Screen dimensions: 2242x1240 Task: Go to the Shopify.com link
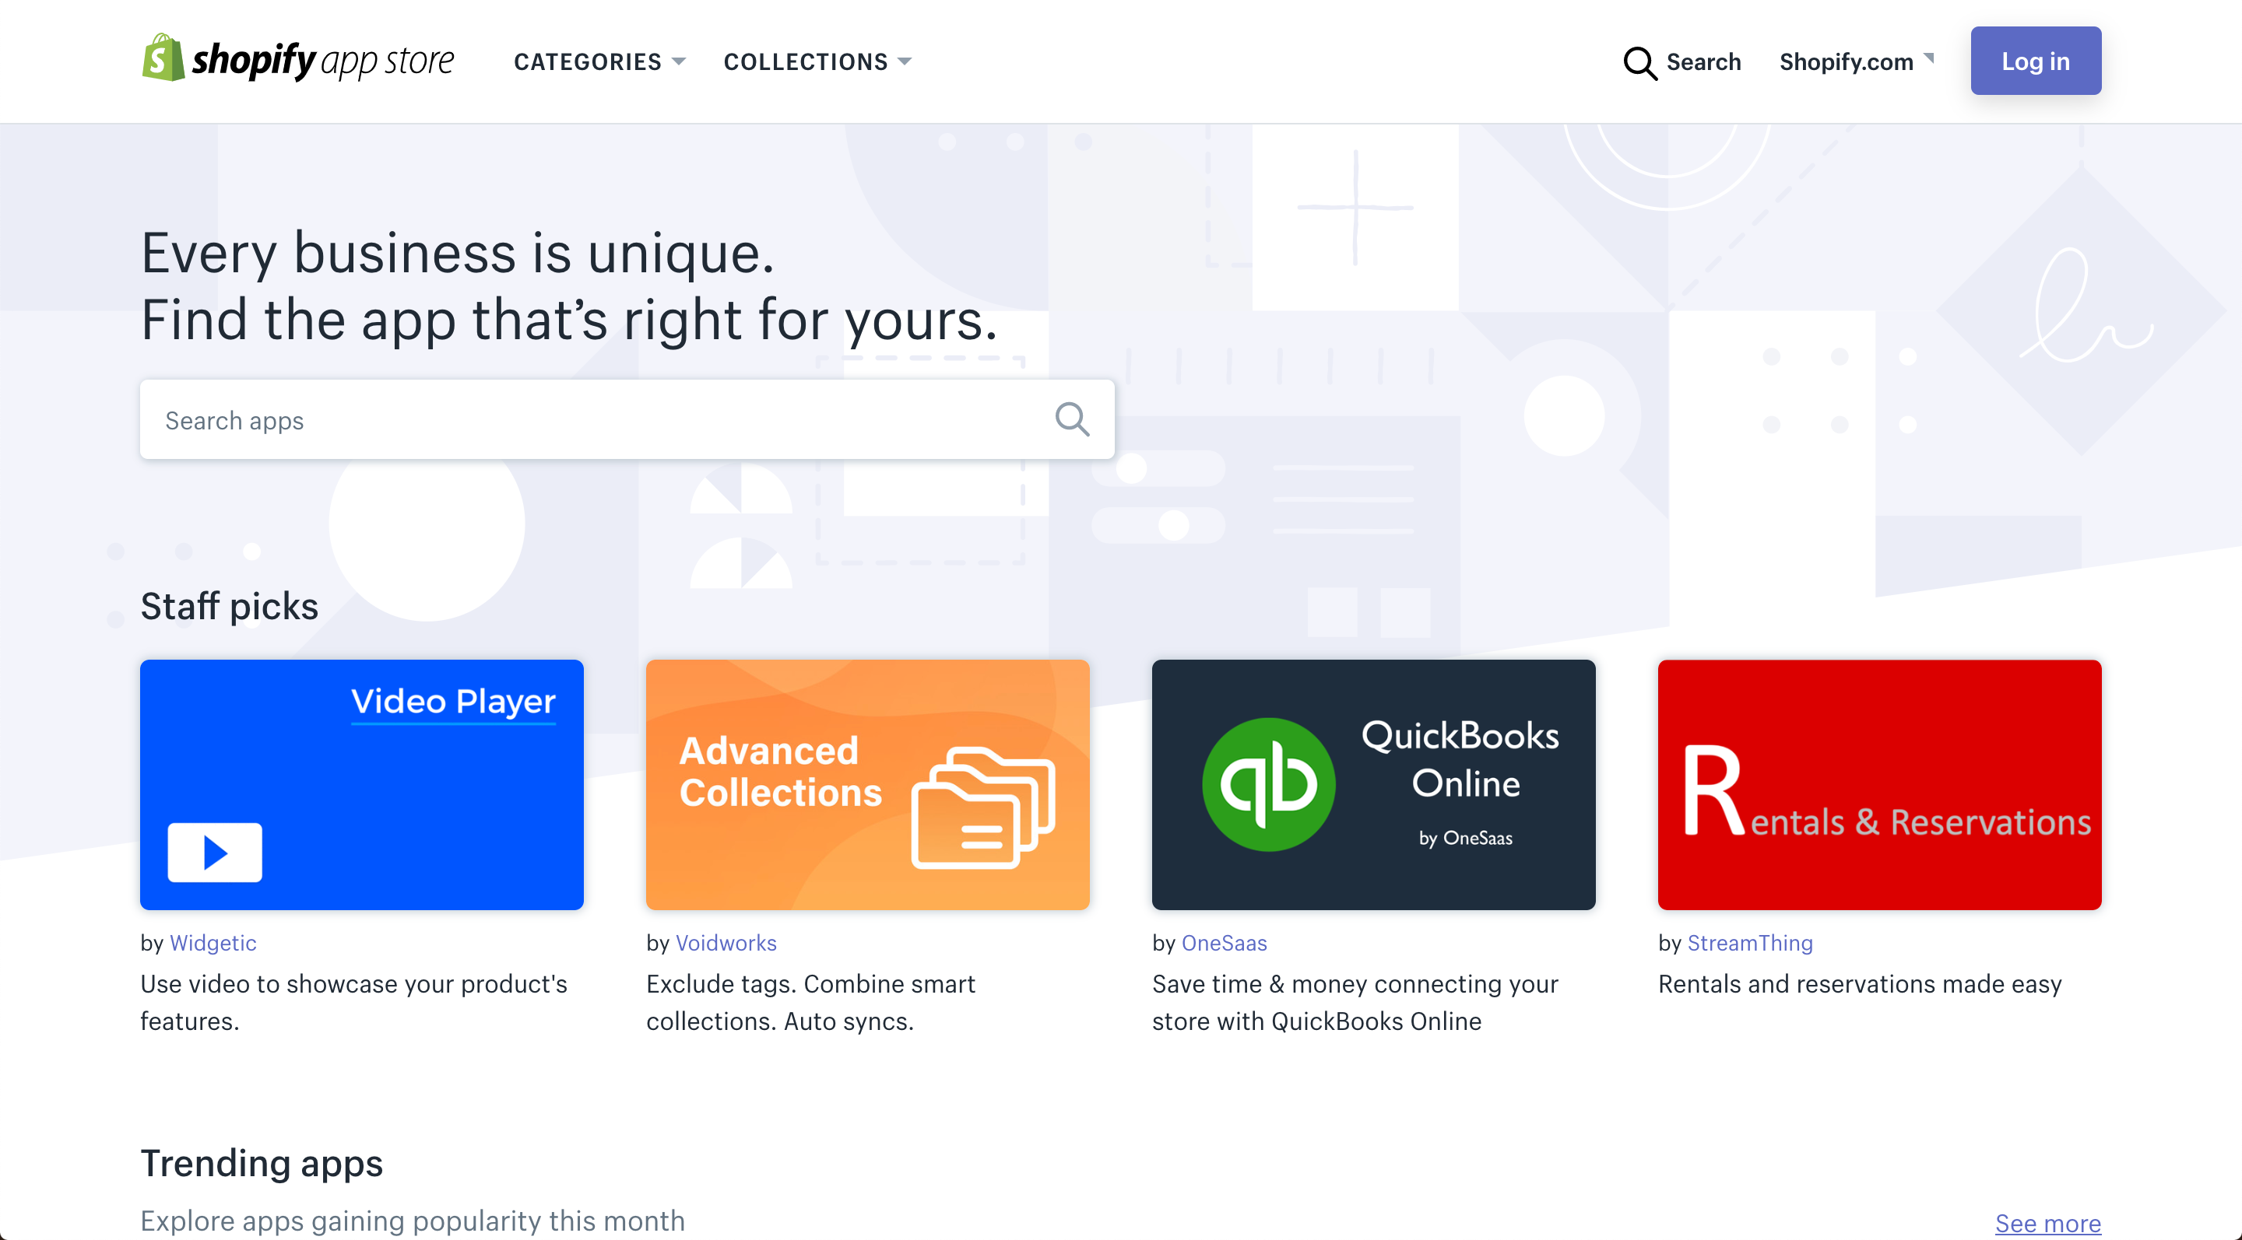pos(1846,61)
